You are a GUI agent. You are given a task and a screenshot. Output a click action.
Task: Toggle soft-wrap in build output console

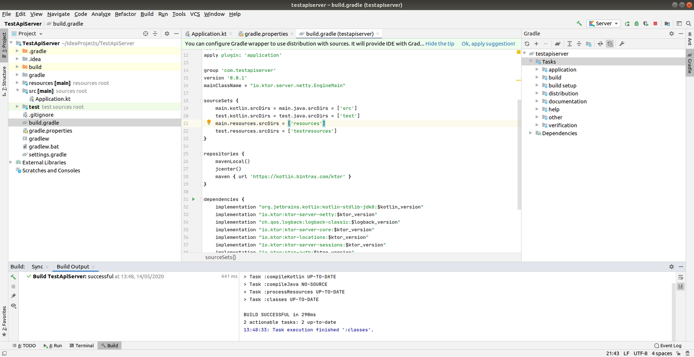[681, 278]
